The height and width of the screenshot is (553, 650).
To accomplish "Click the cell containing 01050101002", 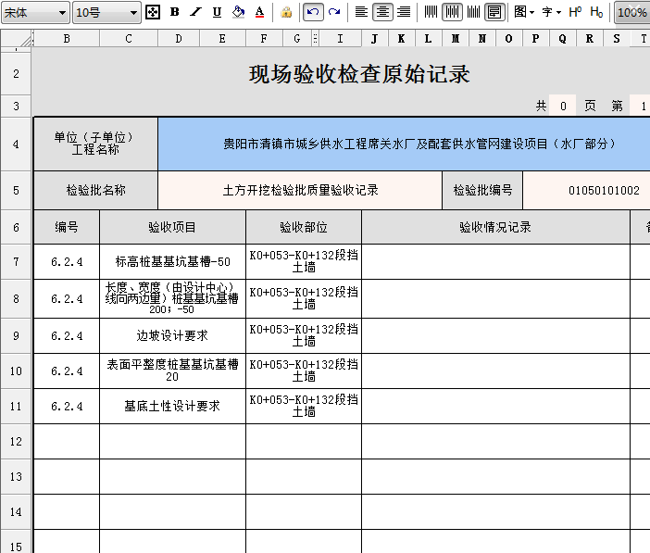I will [x=604, y=191].
